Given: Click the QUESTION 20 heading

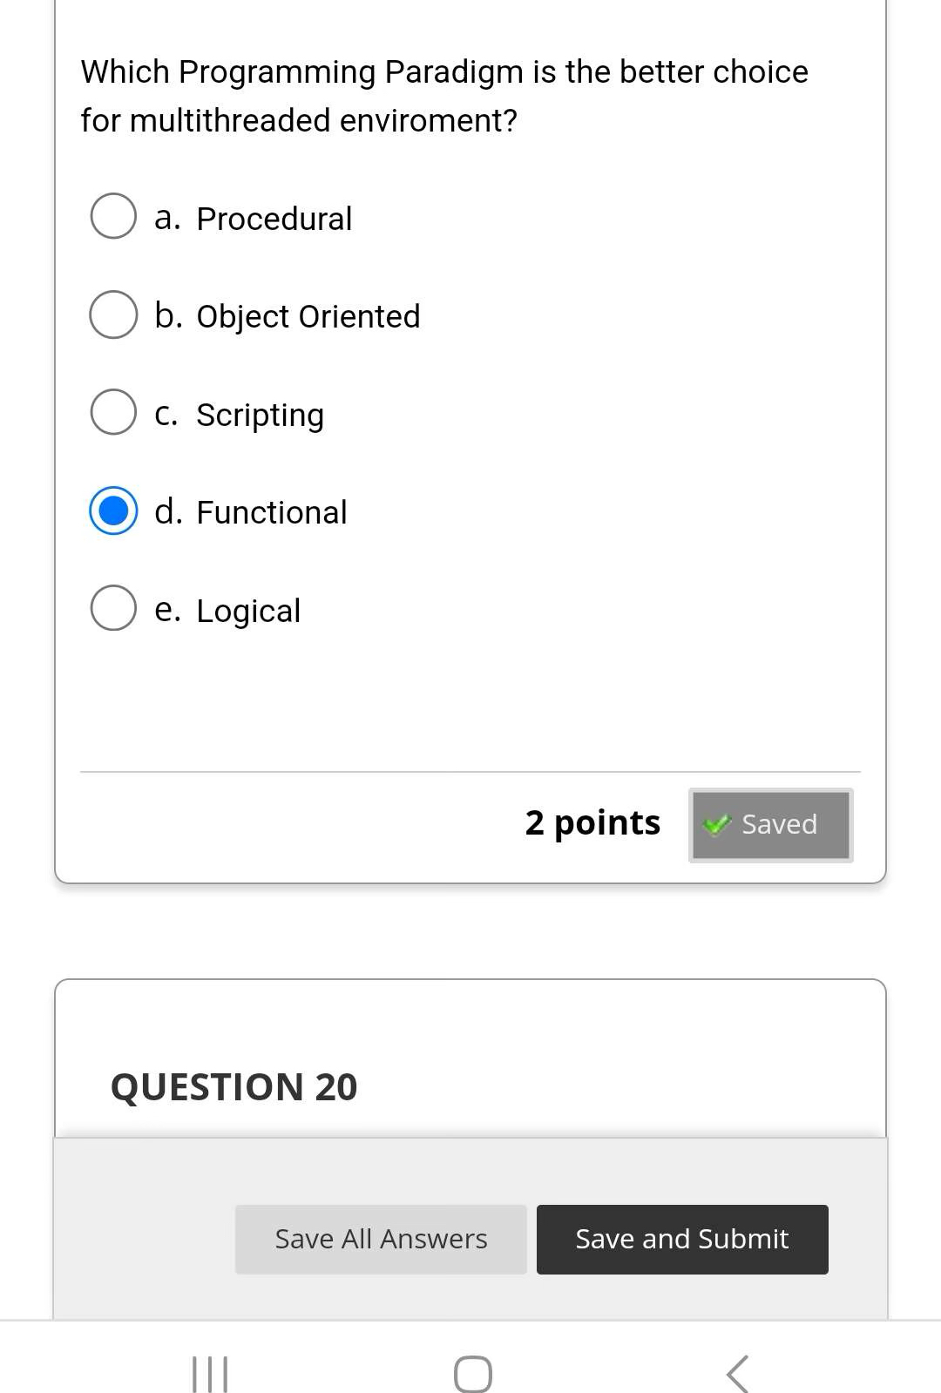Looking at the screenshot, I should [235, 1086].
